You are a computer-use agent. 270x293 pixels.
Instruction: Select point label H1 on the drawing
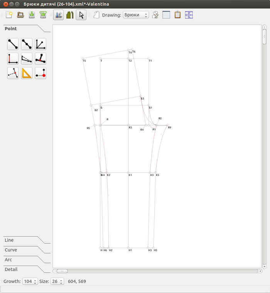130,251
